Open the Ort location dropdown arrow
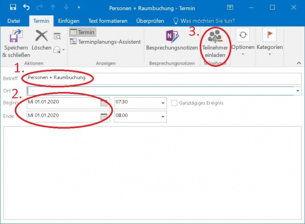 point(298,91)
